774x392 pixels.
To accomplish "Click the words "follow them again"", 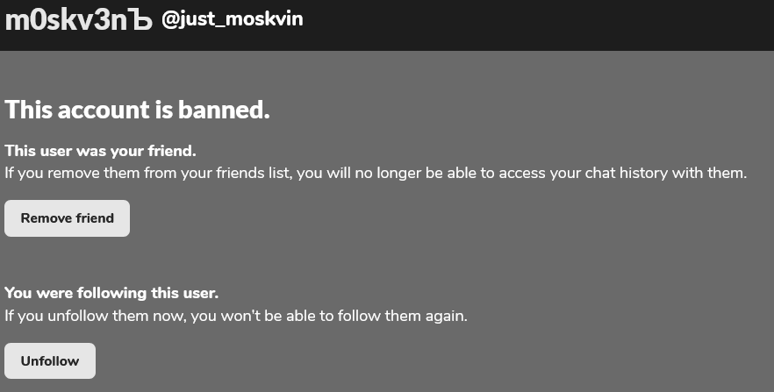I will 405,315.
